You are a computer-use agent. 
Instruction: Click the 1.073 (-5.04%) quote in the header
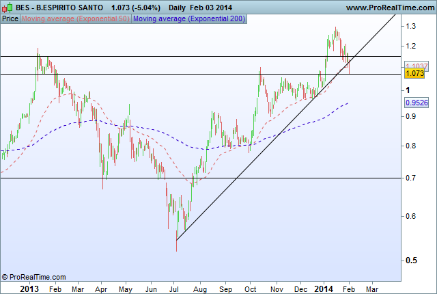pyautogui.click(x=136, y=8)
